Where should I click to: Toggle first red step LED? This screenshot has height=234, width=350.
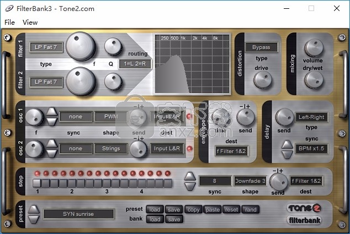[38, 173]
